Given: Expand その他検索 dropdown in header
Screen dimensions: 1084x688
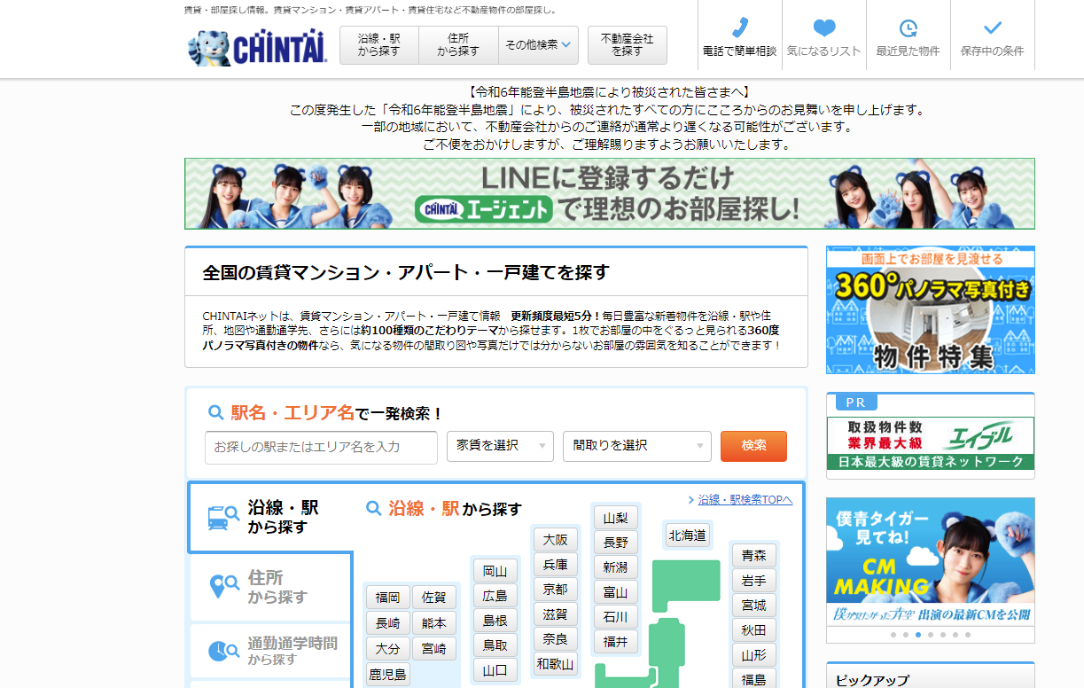Looking at the screenshot, I should pyautogui.click(x=538, y=44).
